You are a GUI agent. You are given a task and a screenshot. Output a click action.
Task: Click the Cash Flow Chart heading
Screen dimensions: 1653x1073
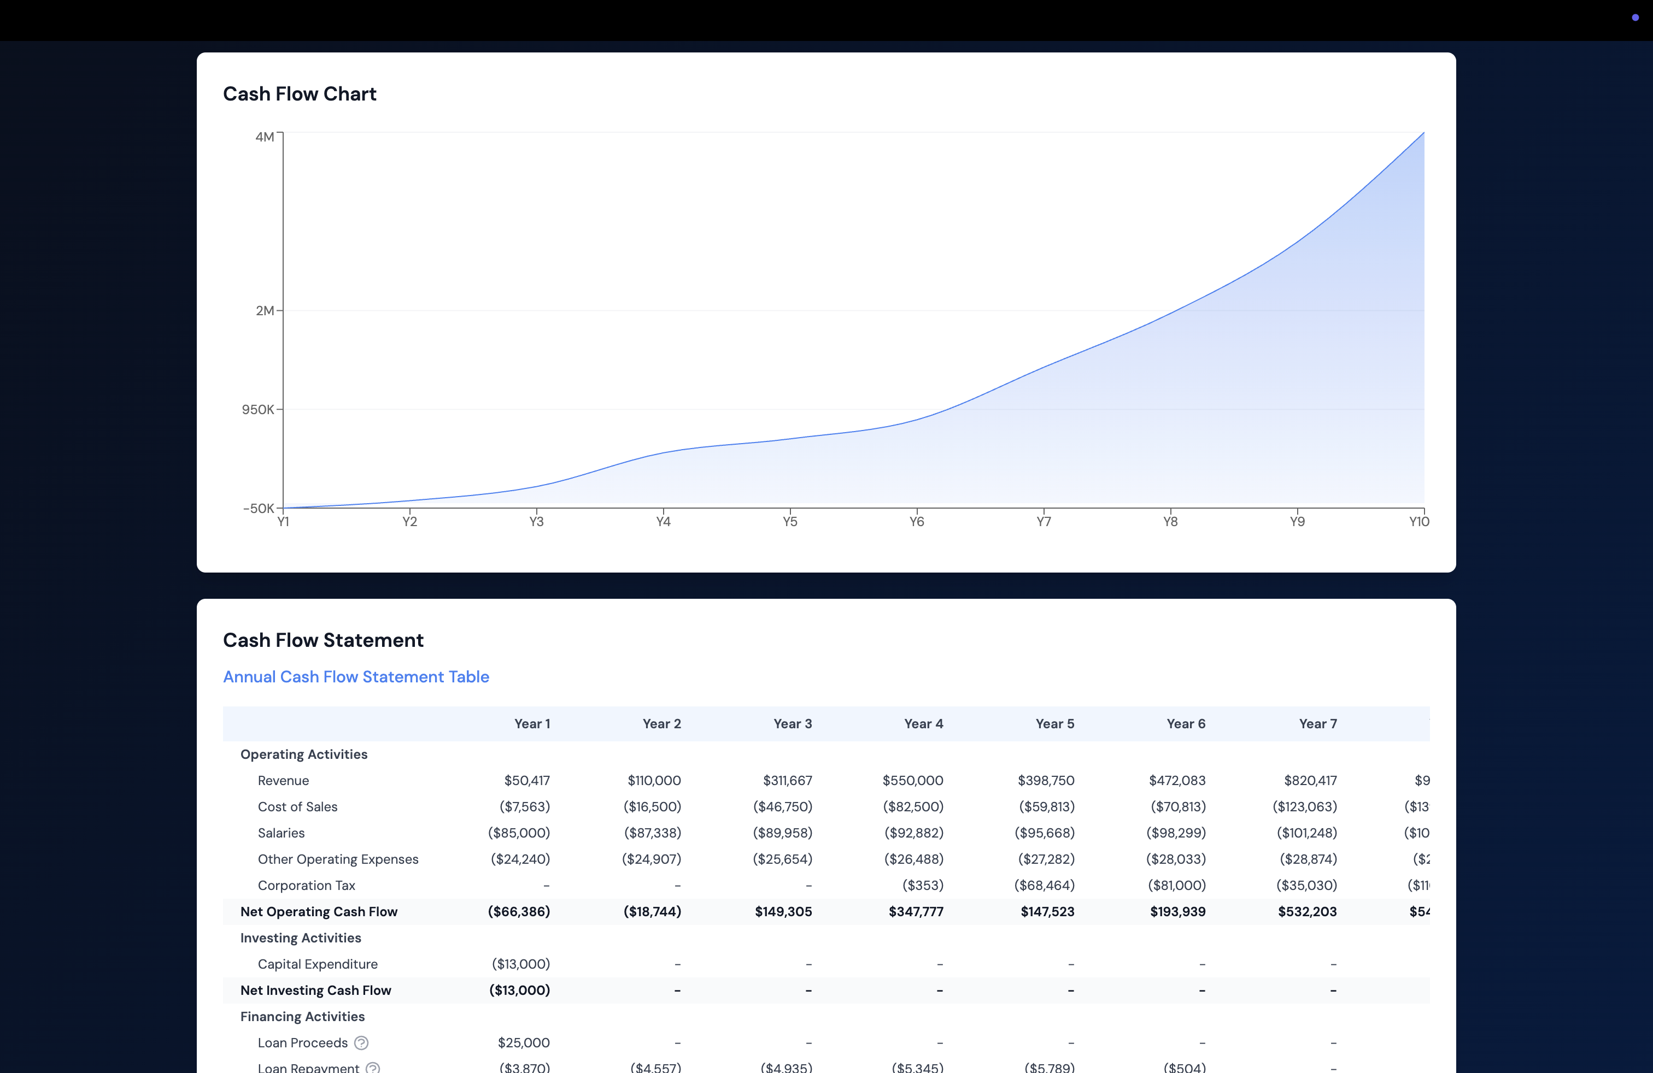click(300, 94)
